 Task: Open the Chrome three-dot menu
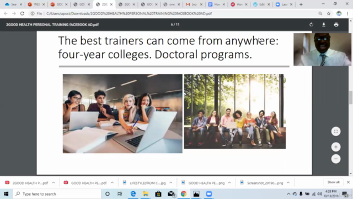coord(347,13)
